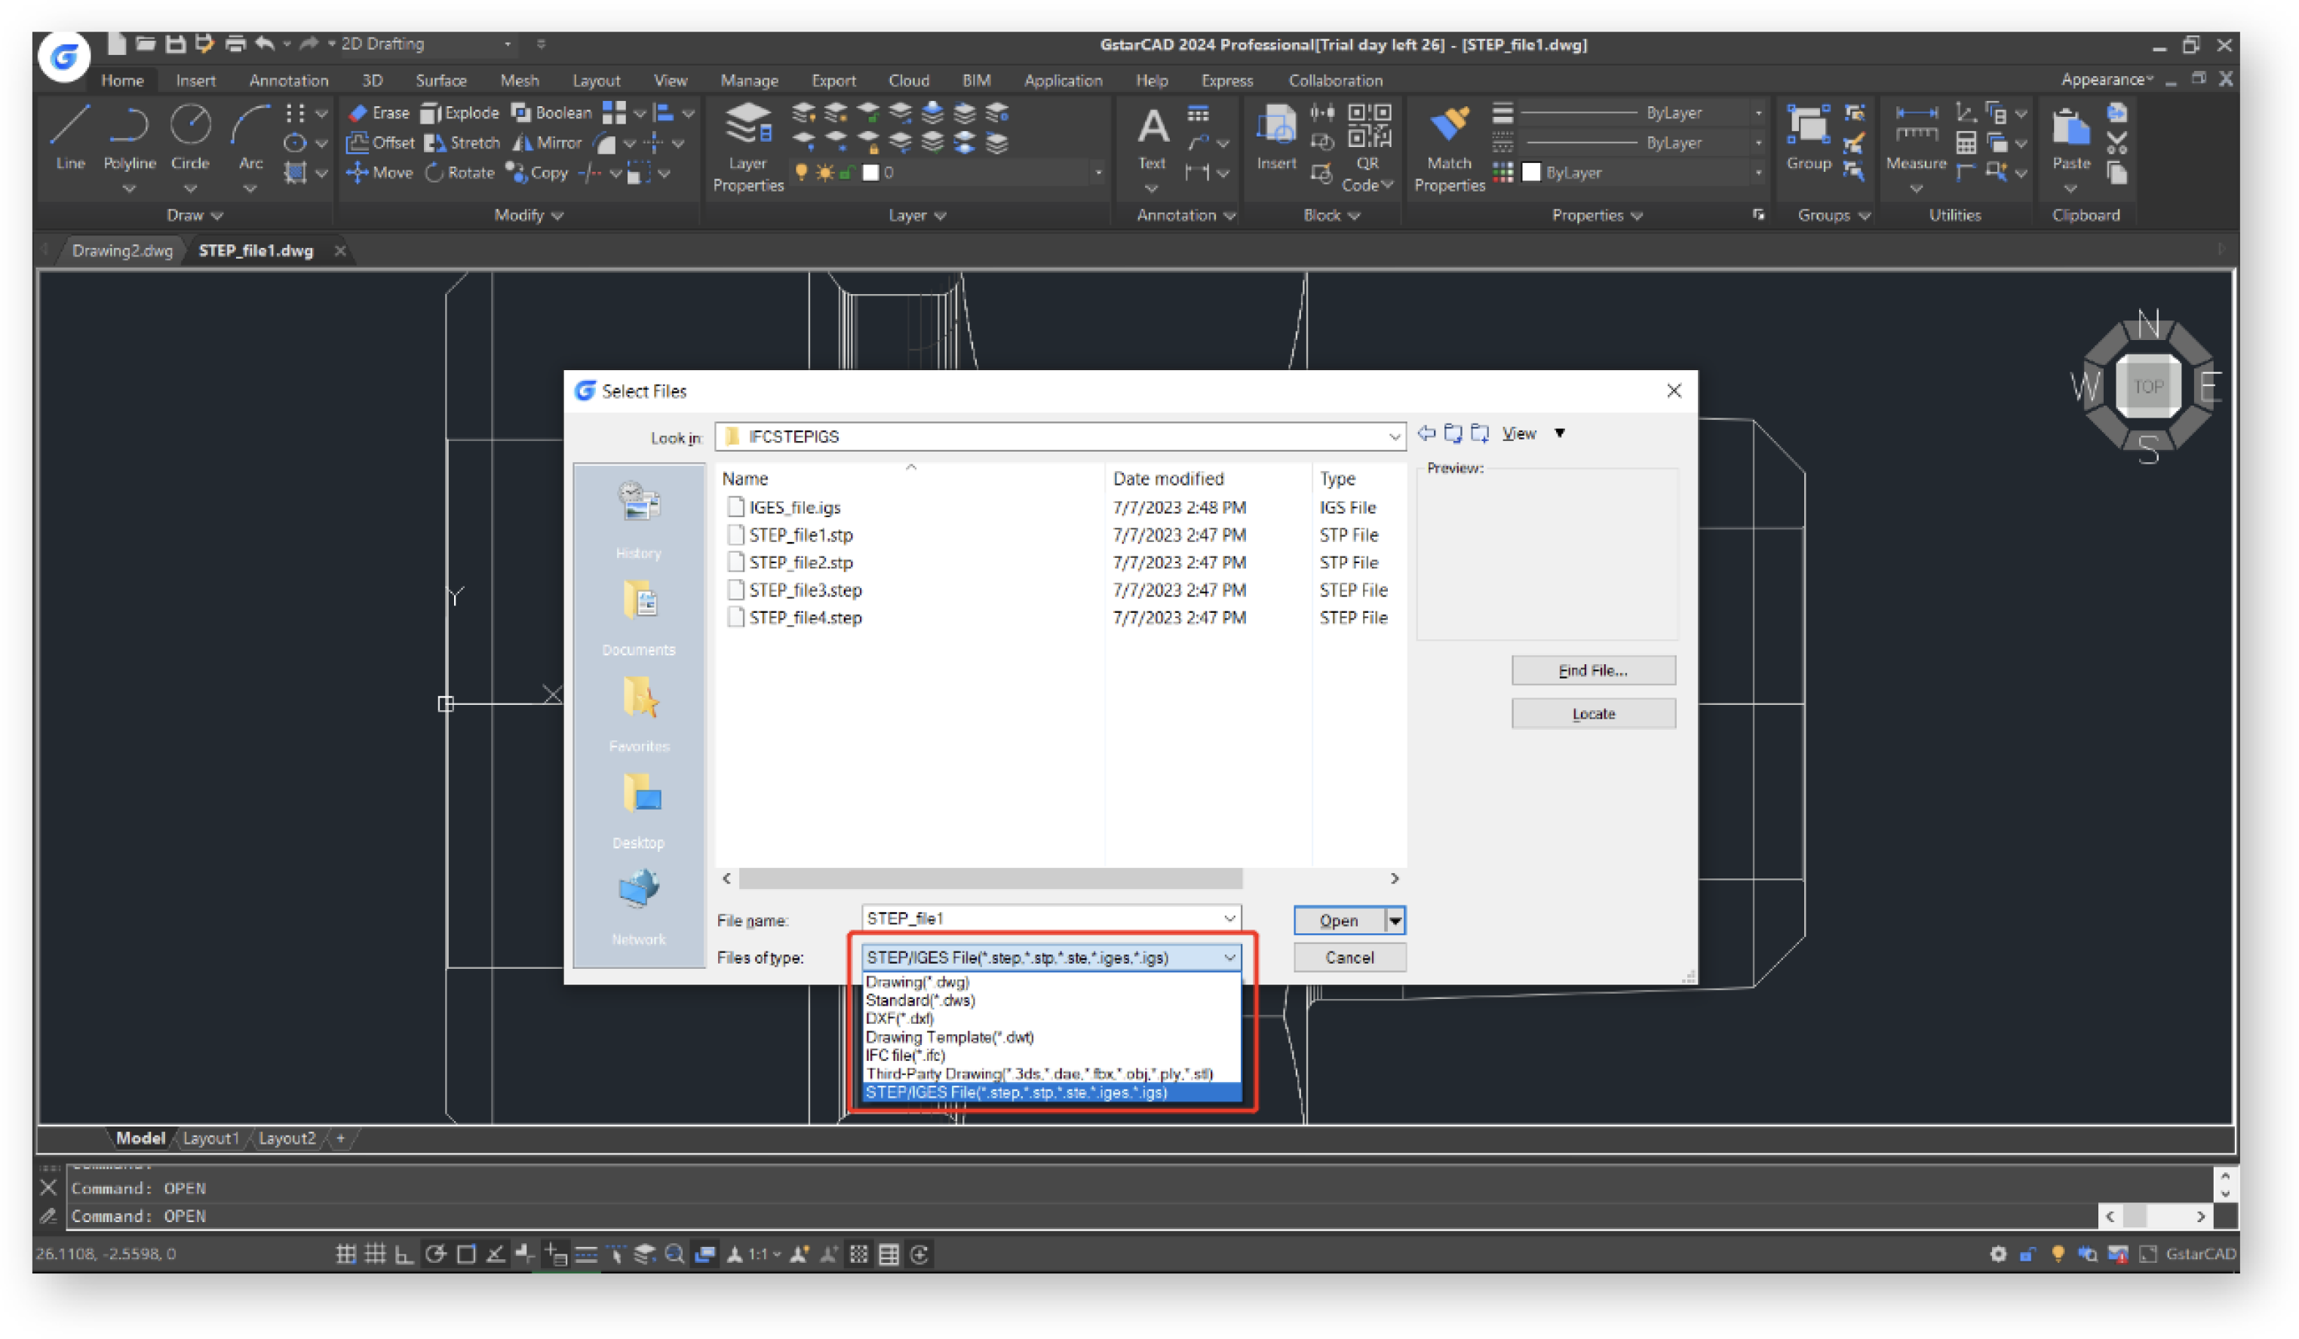Sort files by Date modified column
2299x1339 pixels.
click(1168, 478)
